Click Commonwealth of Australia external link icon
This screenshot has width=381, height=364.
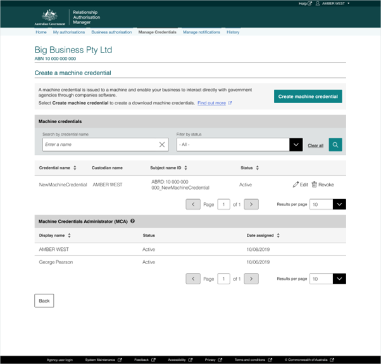(332, 360)
